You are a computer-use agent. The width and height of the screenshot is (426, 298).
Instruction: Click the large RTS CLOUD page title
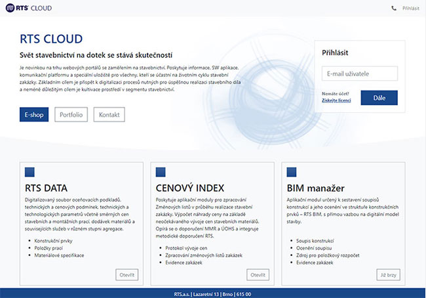pos(51,39)
